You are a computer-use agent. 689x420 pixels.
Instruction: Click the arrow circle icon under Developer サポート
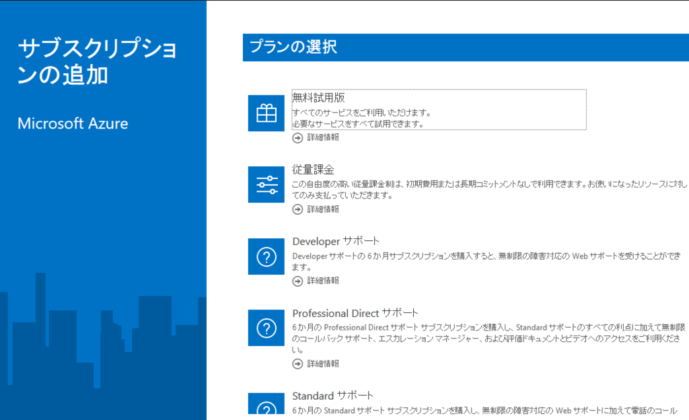(297, 281)
